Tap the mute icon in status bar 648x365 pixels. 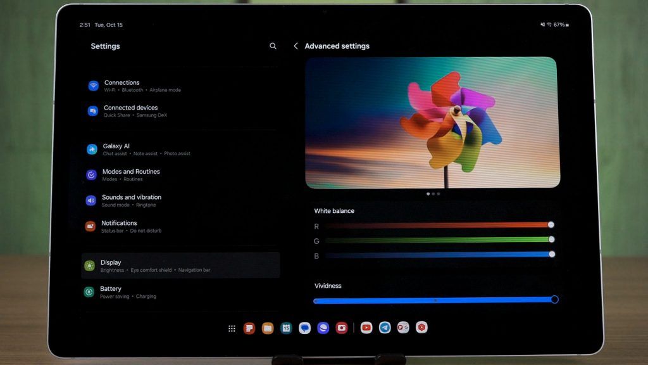click(542, 25)
